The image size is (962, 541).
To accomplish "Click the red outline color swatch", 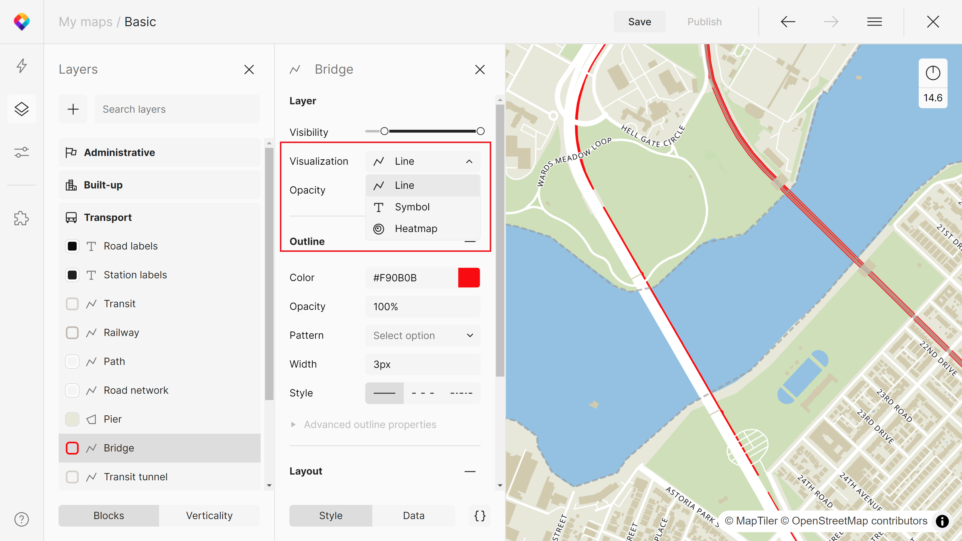I will click(469, 278).
